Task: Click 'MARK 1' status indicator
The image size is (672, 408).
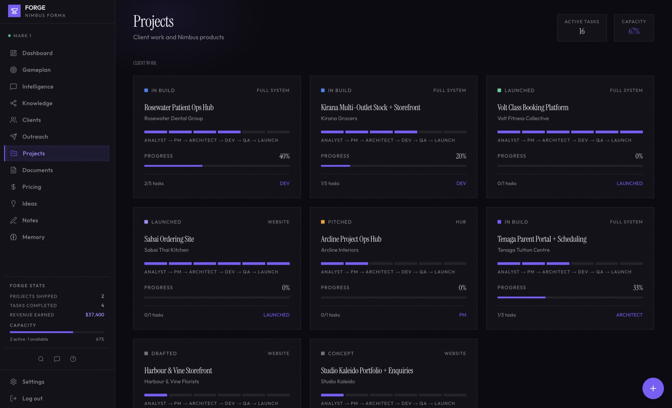Action: click(x=20, y=36)
